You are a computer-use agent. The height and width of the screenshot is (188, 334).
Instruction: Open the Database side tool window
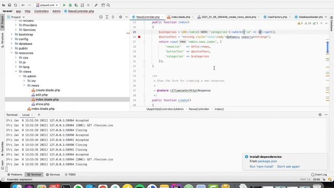click(x=331, y=23)
